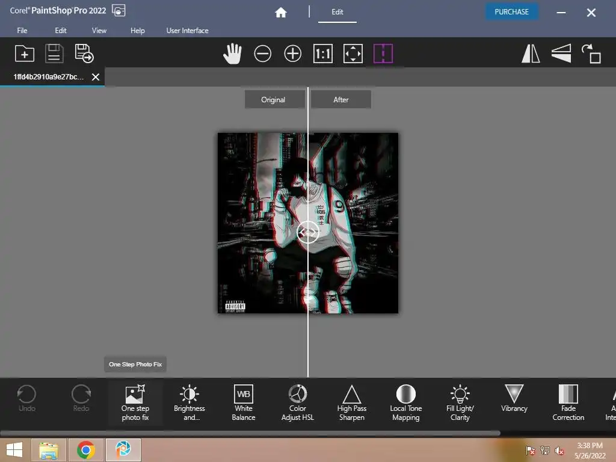Open the Edit menu

pyautogui.click(x=61, y=31)
